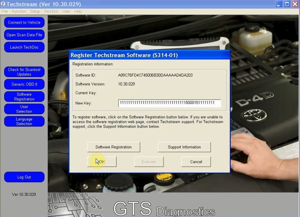This screenshot has height=217, width=300.
Task: Click the Techstream title bar app icon
Action: (3, 4)
